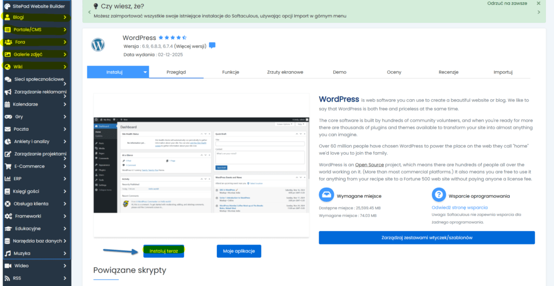Click the Gry gamepad icon
The width and height of the screenshot is (554, 286).
tap(8, 117)
